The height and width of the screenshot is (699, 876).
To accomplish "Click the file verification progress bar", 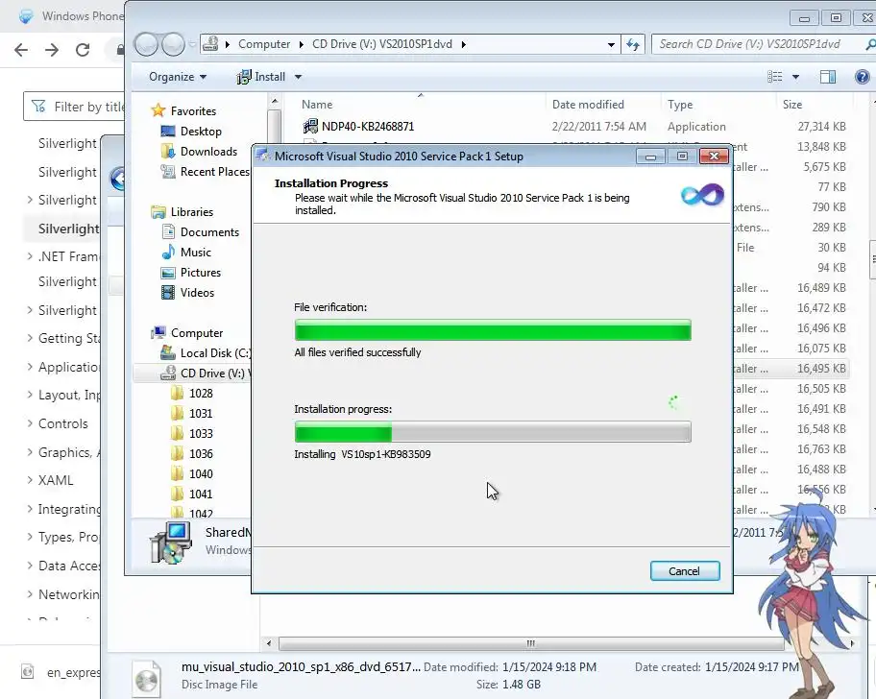I will tap(493, 330).
